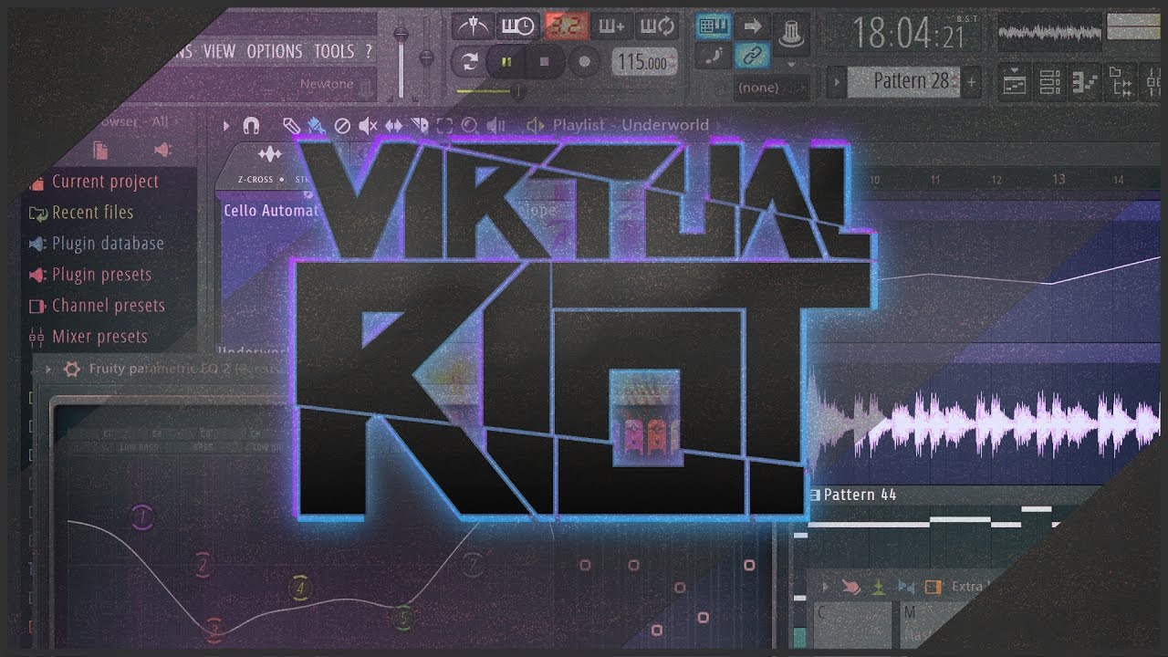
Task: Toggle auto-scrolling arrow button
Action: pos(752,26)
